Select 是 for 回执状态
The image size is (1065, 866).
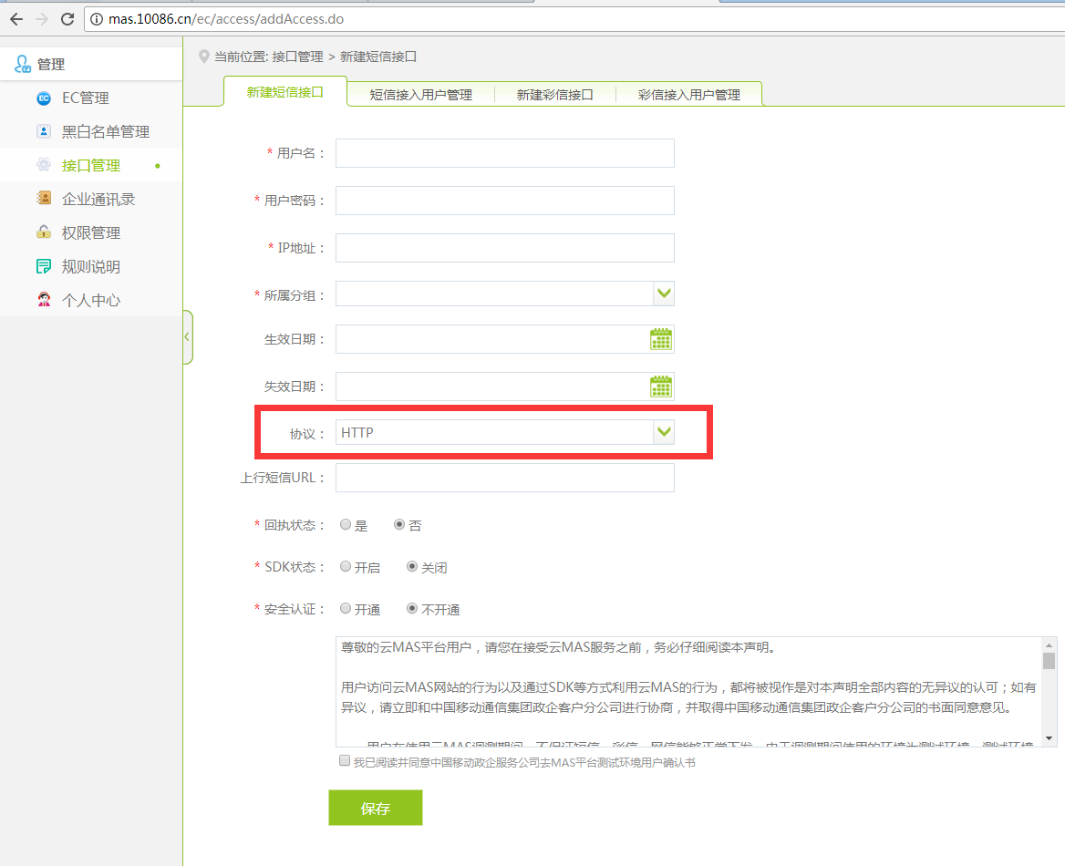pyautogui.click(x=346, y=525)
